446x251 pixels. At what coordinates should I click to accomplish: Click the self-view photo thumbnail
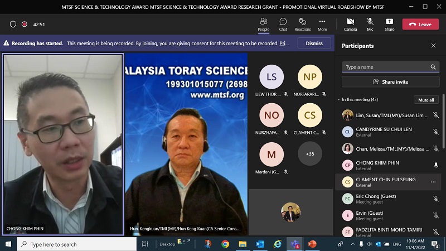pos(290,212)
